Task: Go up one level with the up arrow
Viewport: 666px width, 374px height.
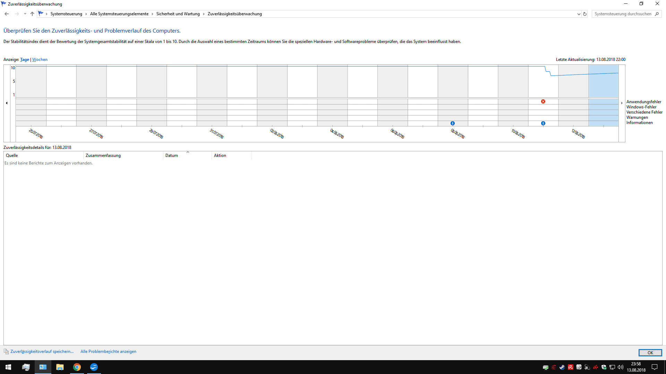Action: tap(32, 14)
